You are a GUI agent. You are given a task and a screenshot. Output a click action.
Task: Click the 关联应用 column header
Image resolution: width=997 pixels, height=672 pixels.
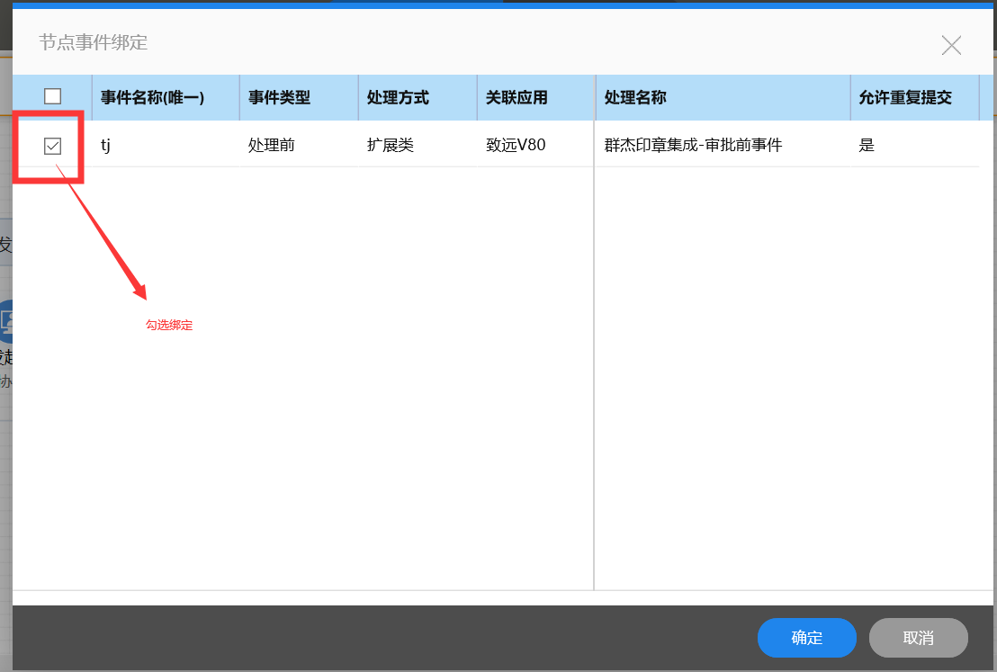pyautogui.click(x=516, y=98)
